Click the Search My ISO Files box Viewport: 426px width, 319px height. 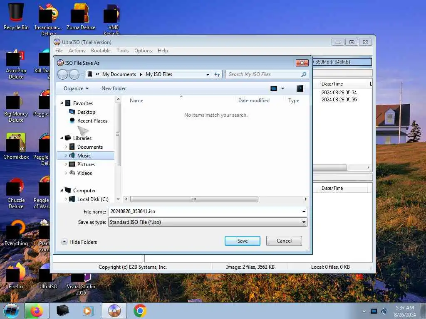click(x=263, y=74)
